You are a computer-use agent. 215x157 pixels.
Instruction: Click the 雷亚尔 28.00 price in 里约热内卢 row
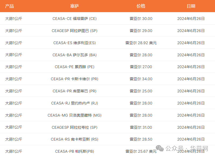[141, 103]
